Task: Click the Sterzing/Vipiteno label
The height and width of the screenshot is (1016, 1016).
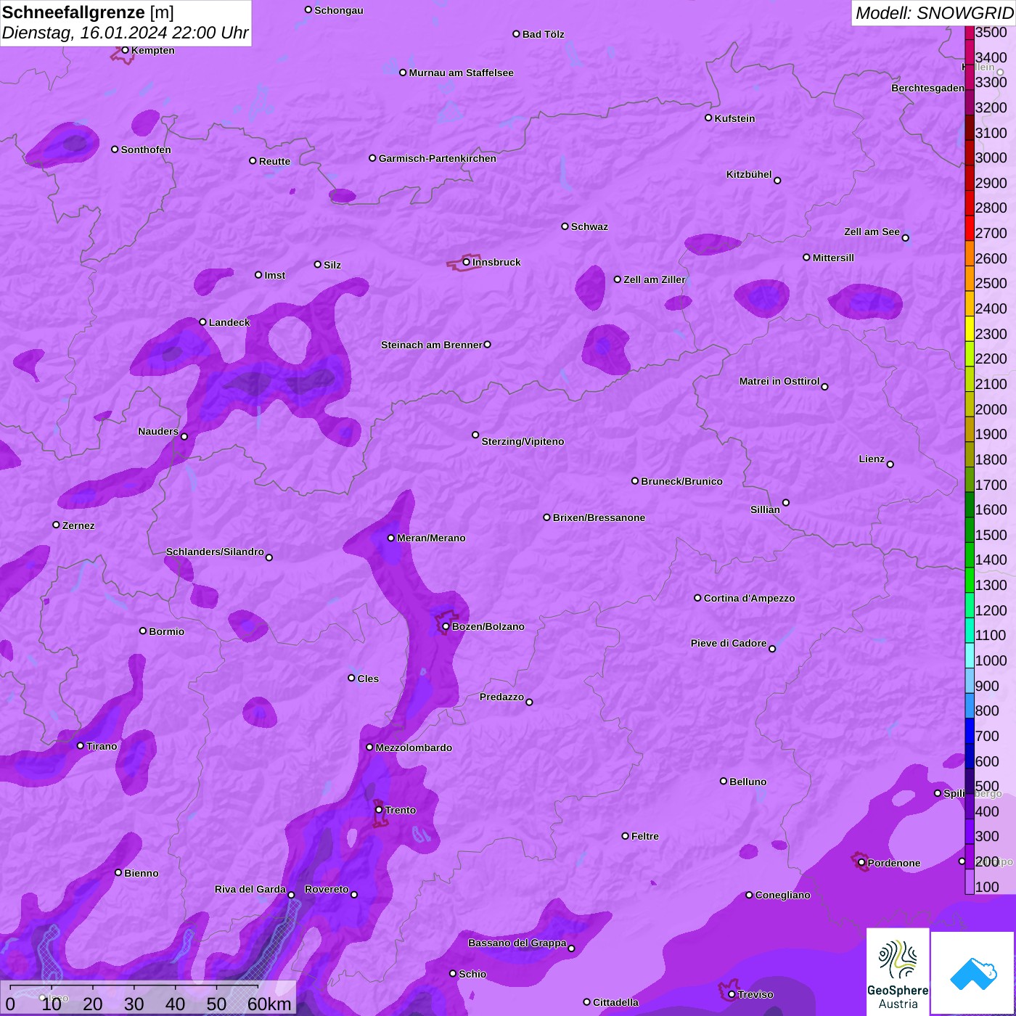Action: pyautogui.click(x=523, y=441)
